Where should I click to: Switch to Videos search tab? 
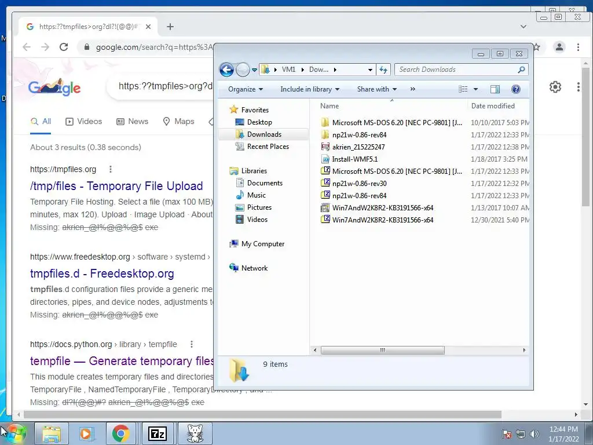(x=83, y=122)
